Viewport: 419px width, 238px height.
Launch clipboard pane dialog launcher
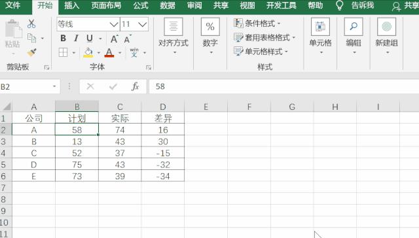[46, 67]
